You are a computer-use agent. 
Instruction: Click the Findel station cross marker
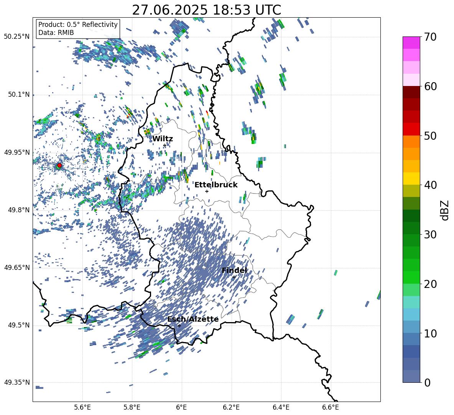tap(234, 277)
